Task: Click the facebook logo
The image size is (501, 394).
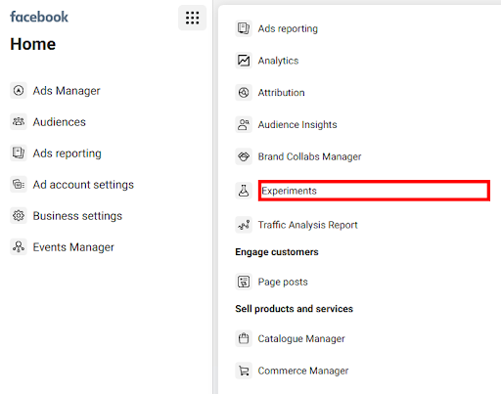Action: pyautogui.click(x=39, y=17)
